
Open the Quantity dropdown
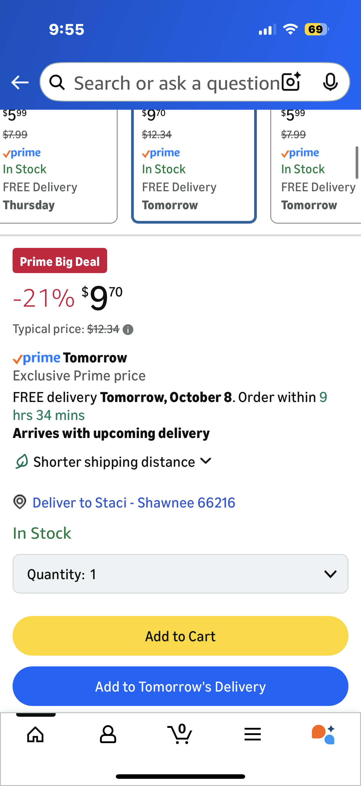click(180, 574)
